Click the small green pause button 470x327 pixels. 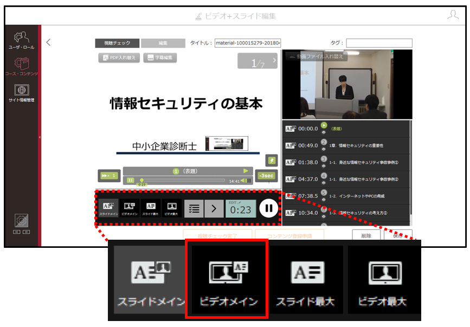click(x=131, y=180)
